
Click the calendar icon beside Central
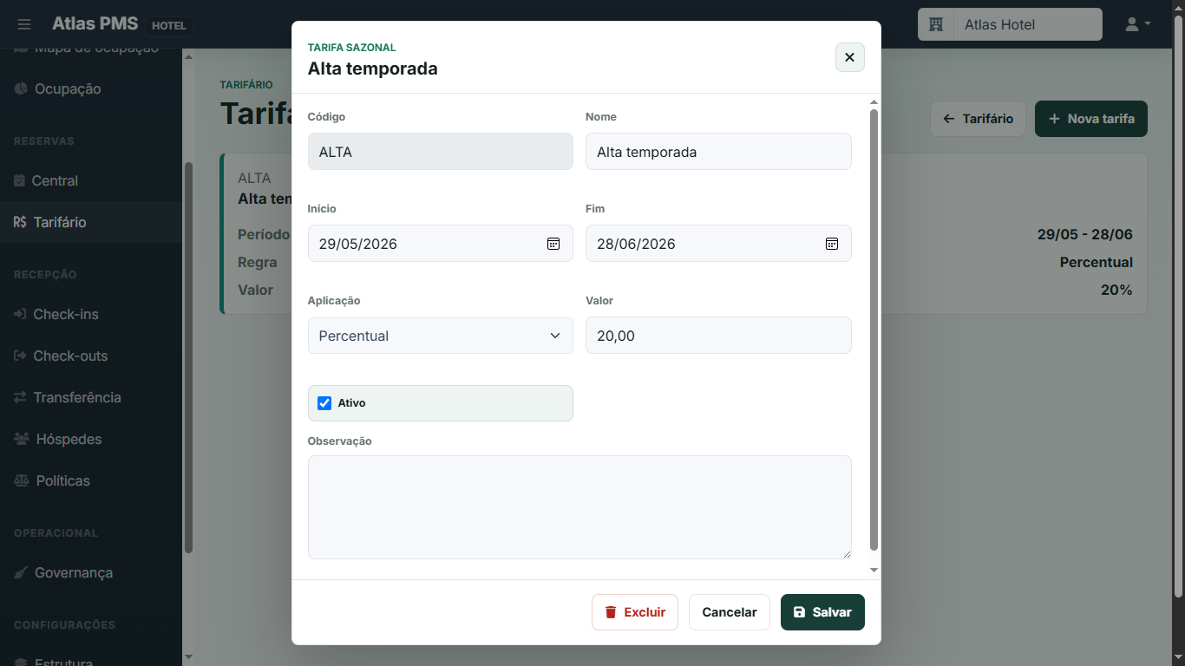(20, 180)
